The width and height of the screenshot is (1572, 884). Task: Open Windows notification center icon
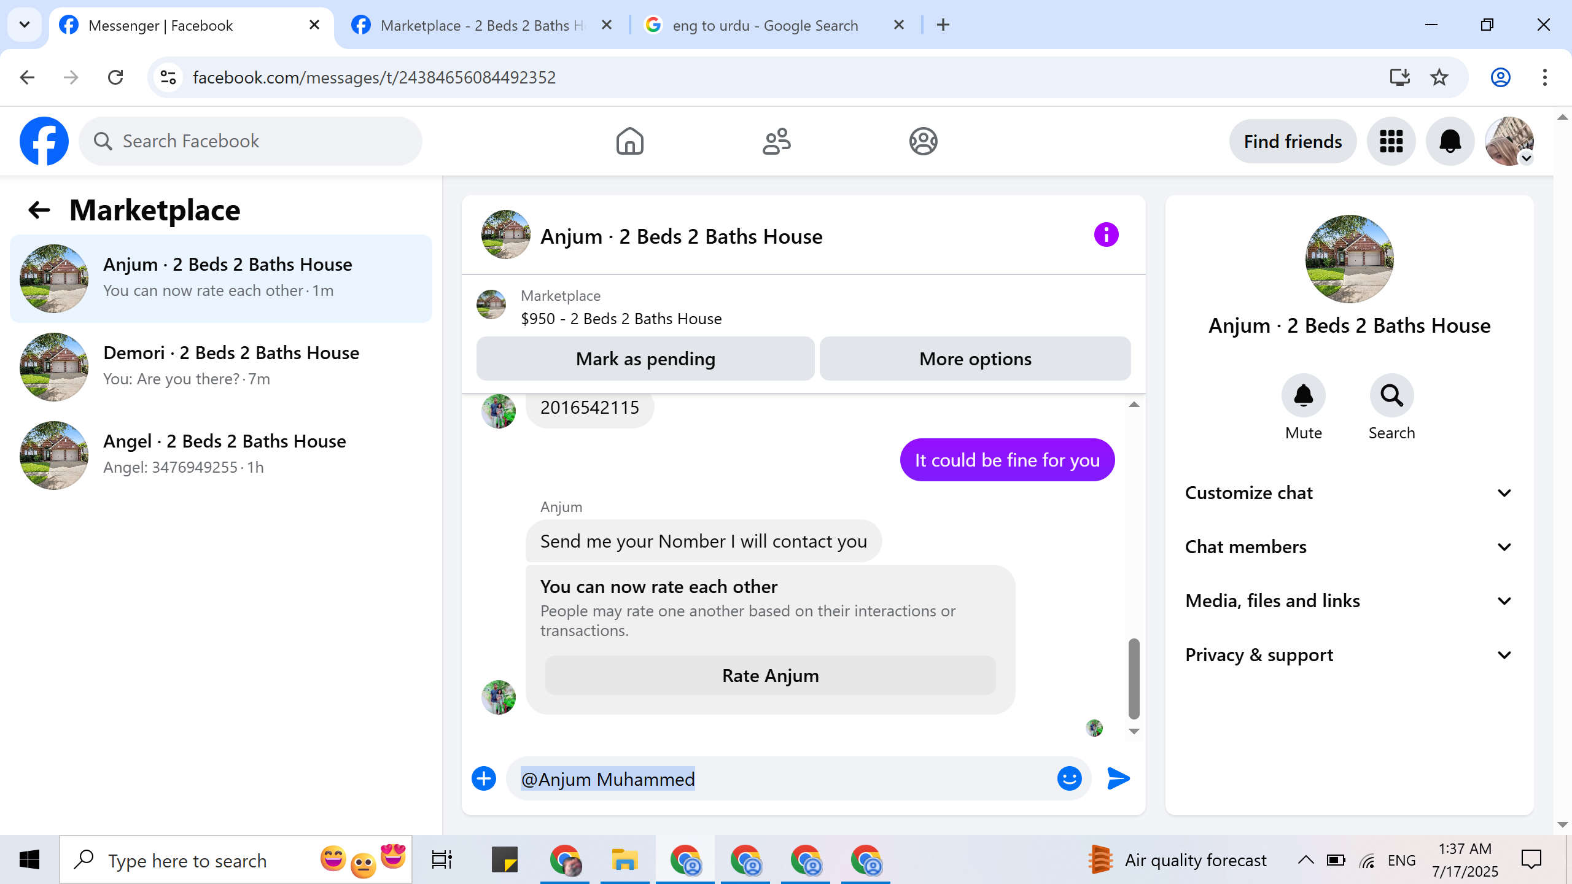(x=1531, y=859)
